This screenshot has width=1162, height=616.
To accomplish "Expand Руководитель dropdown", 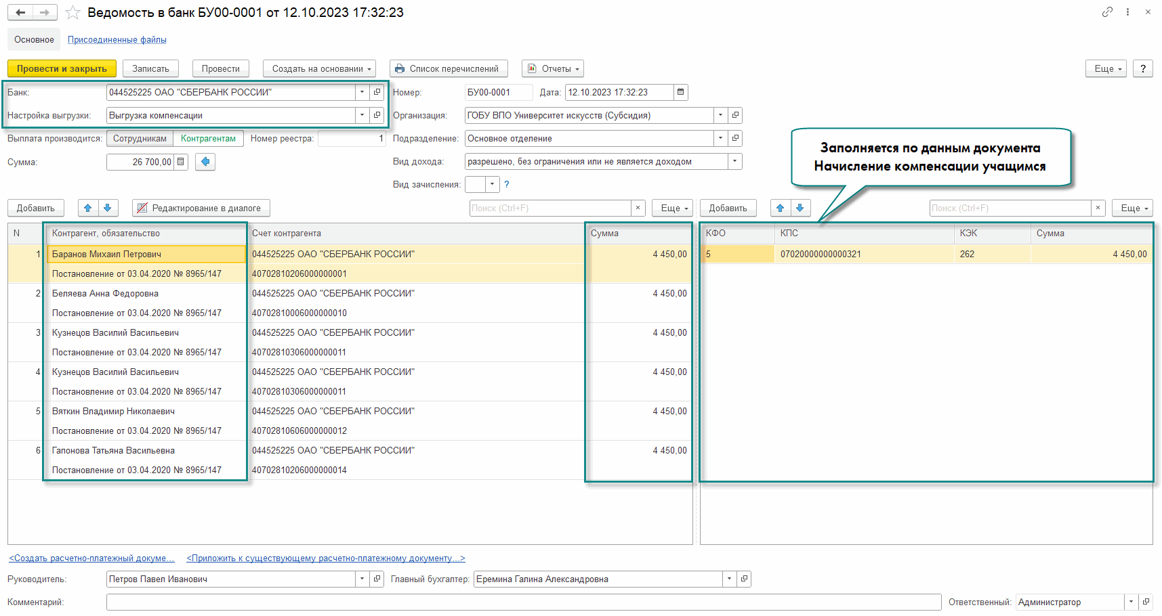I will tap(362, 579).
